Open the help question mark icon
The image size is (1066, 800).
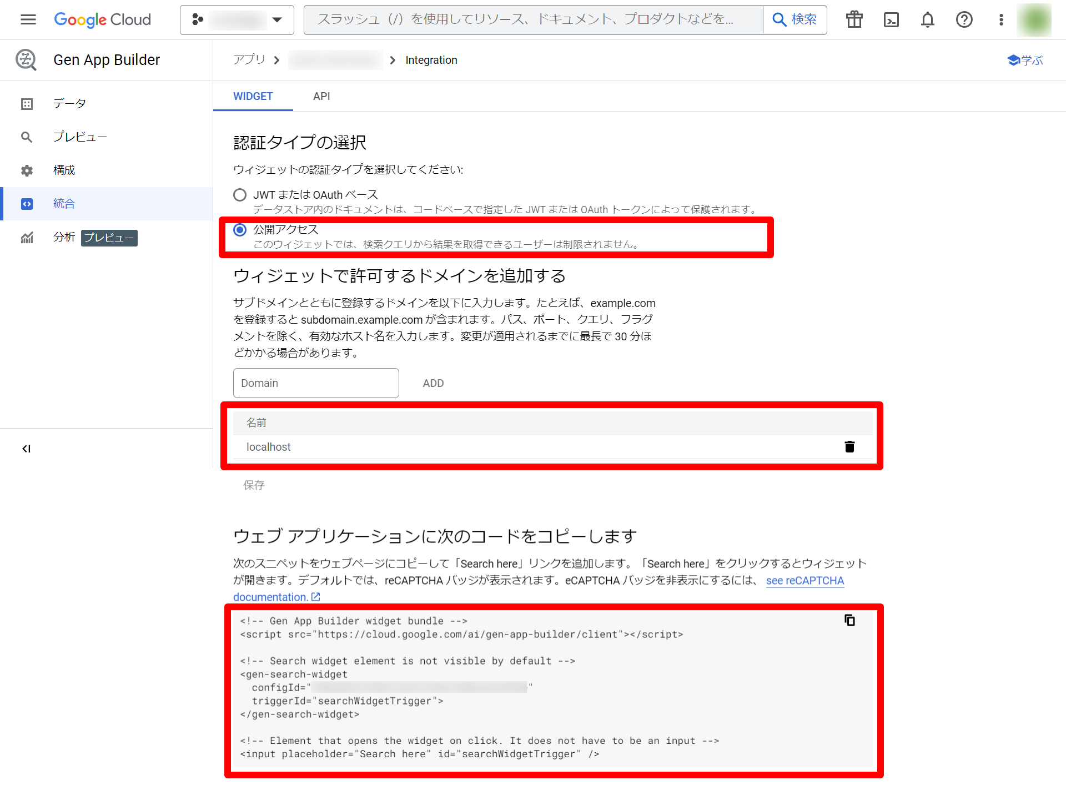(964, 20)
